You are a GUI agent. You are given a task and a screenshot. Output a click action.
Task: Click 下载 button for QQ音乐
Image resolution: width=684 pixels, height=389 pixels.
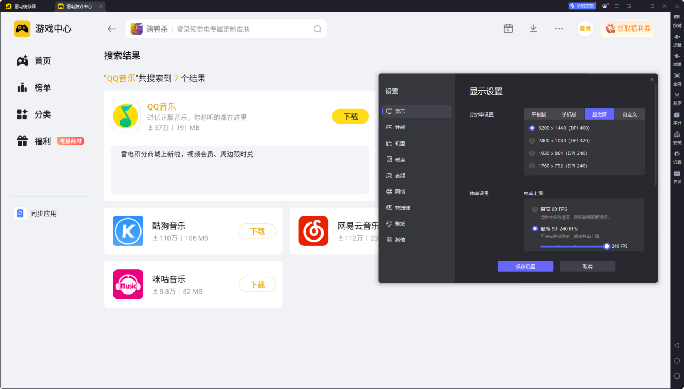pos(350,117)
